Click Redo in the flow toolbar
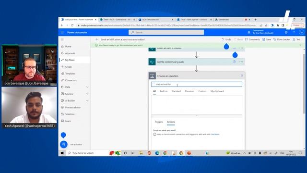Viewport: 307px width, 173px height. [238, 39]
